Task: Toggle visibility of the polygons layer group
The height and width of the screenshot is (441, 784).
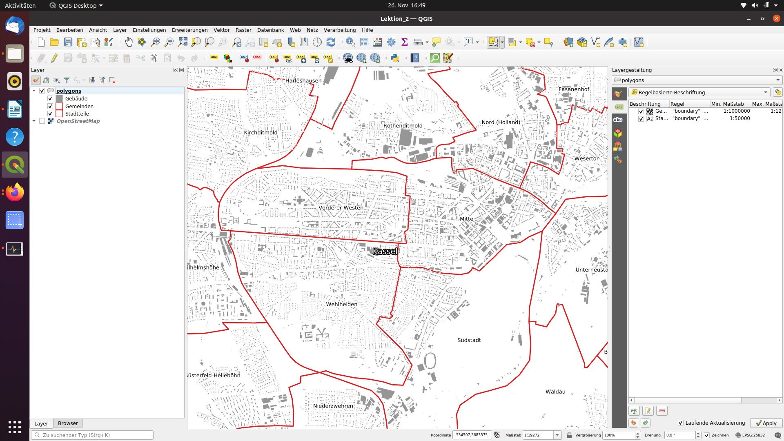Action: click(42, 91)
